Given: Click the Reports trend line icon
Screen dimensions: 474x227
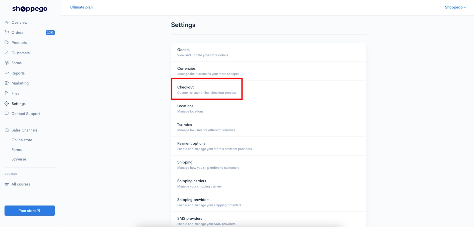Looking at the screenshot, I should pos(7,73).
